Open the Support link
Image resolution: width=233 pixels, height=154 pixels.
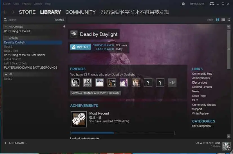click(197, 109)
